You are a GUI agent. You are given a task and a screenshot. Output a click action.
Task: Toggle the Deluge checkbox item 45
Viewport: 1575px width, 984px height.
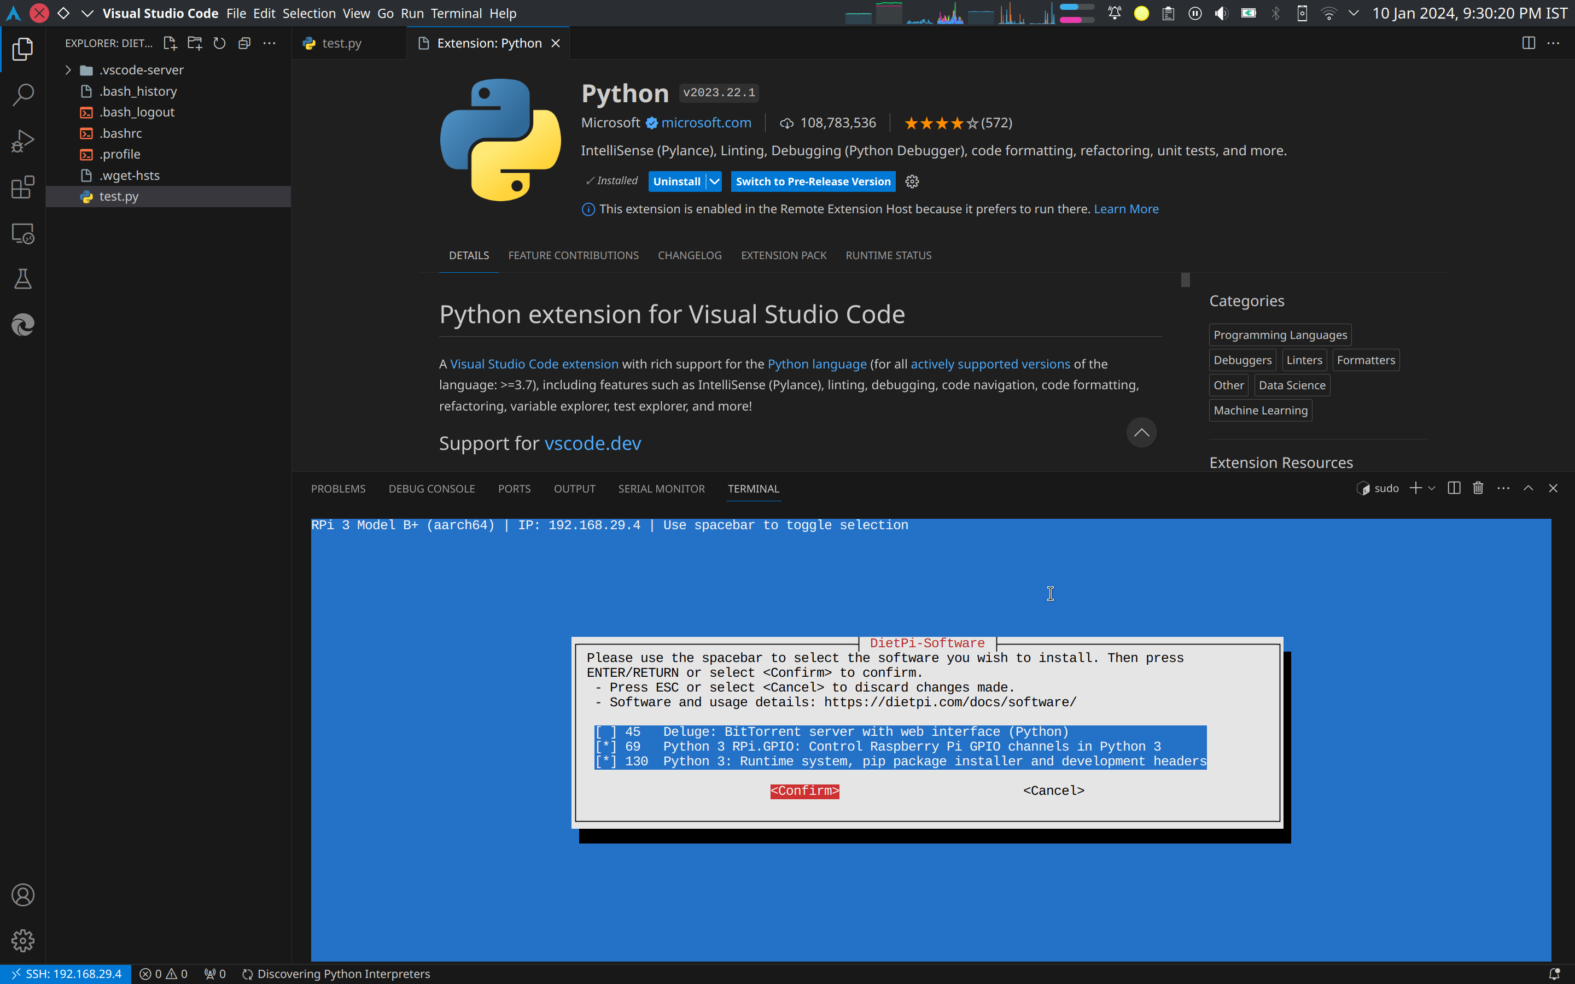pos(605,731)
